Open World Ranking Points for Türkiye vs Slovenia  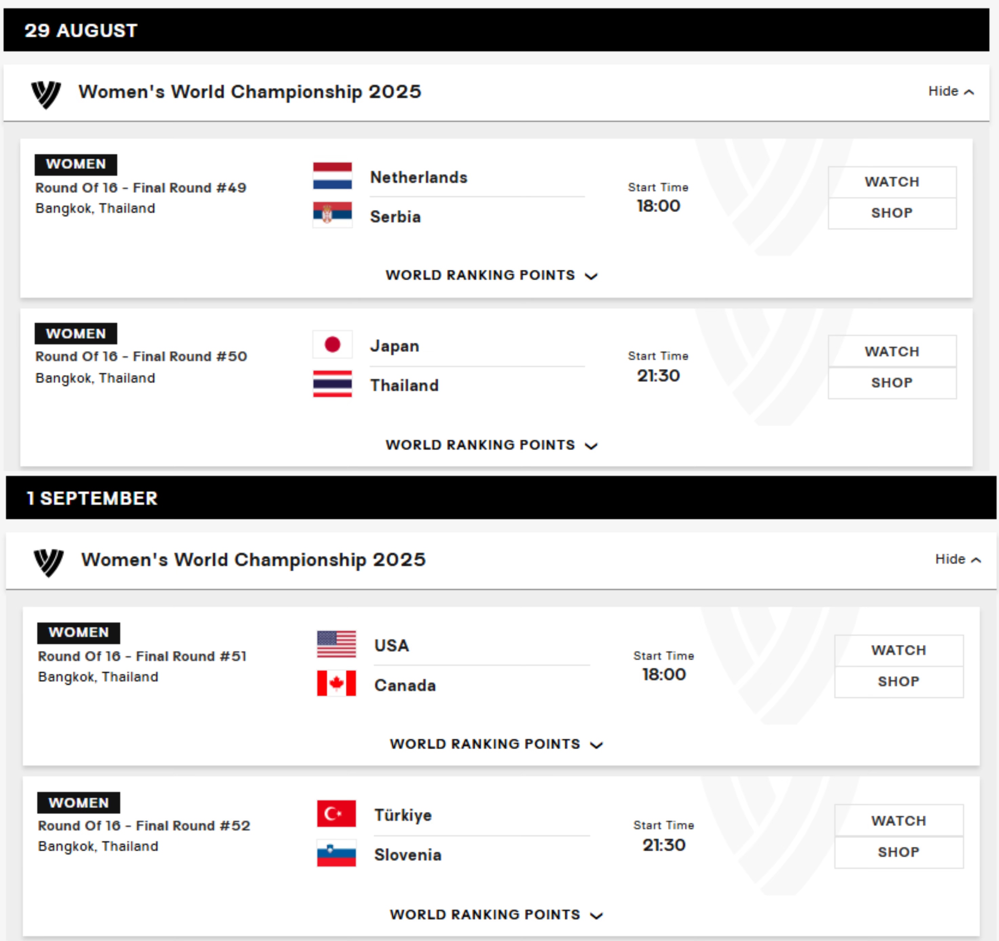tap(495, 914)
